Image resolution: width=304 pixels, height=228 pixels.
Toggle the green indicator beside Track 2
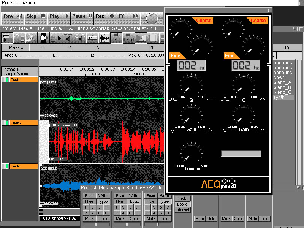[x=7, y=123]
